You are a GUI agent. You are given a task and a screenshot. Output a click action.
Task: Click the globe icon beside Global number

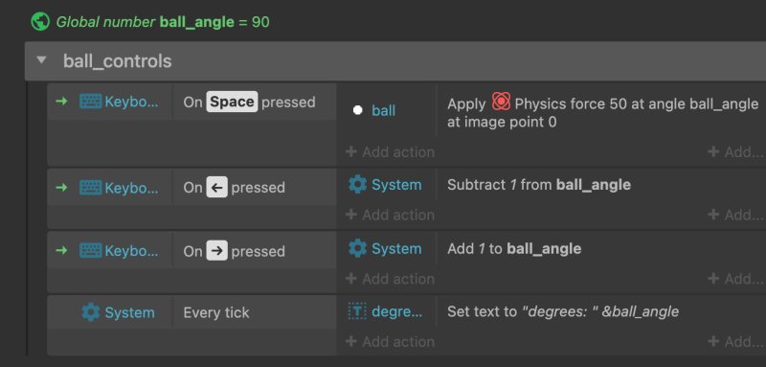(x=40, y=21)
